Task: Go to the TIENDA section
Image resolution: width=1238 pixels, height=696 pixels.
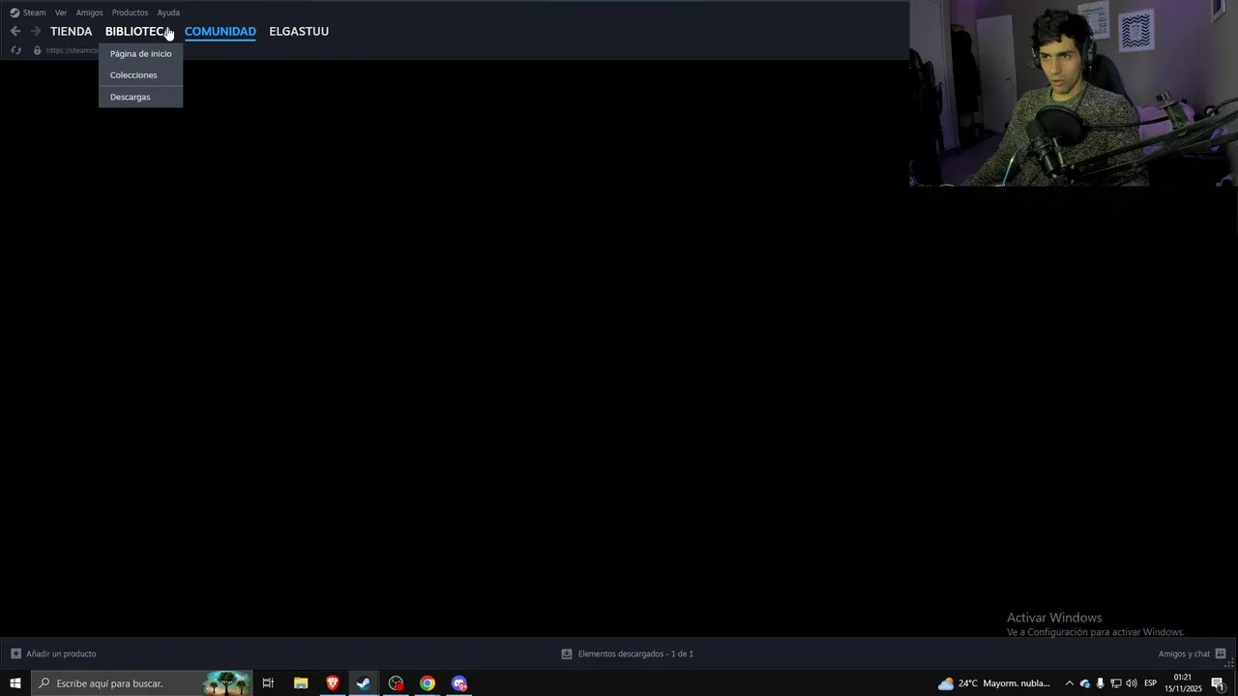Action: [x=71, y=31]
